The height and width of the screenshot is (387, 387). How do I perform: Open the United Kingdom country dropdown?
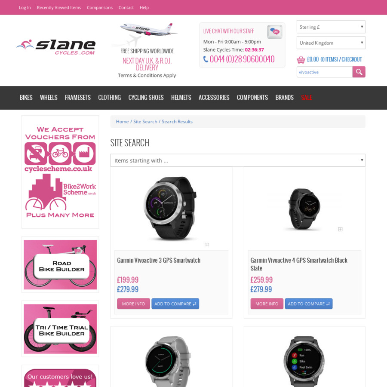[331, 43]
